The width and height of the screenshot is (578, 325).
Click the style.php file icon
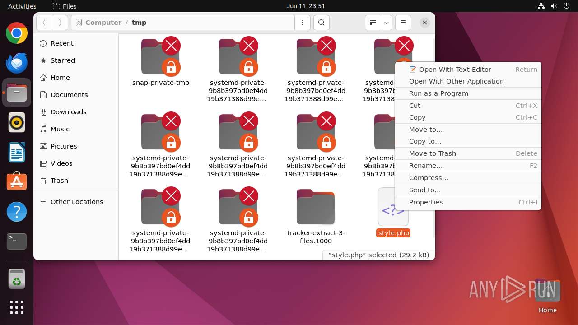pos(393,207)
